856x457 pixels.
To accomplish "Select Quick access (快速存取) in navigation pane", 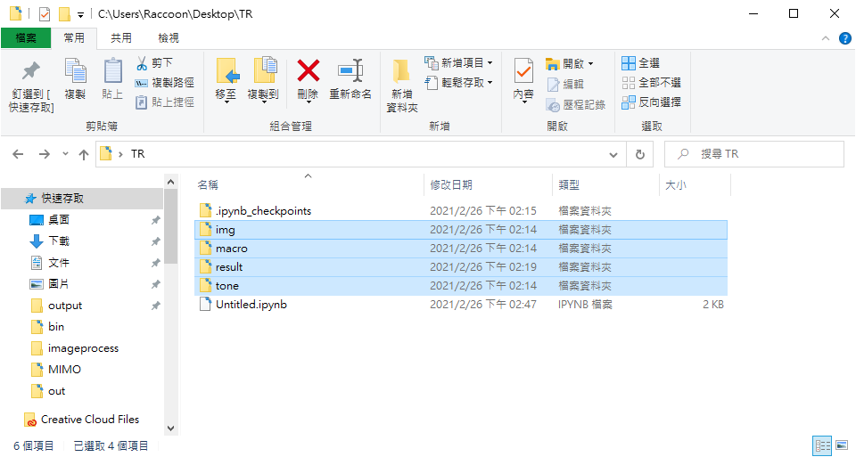I will pos(82,199).
